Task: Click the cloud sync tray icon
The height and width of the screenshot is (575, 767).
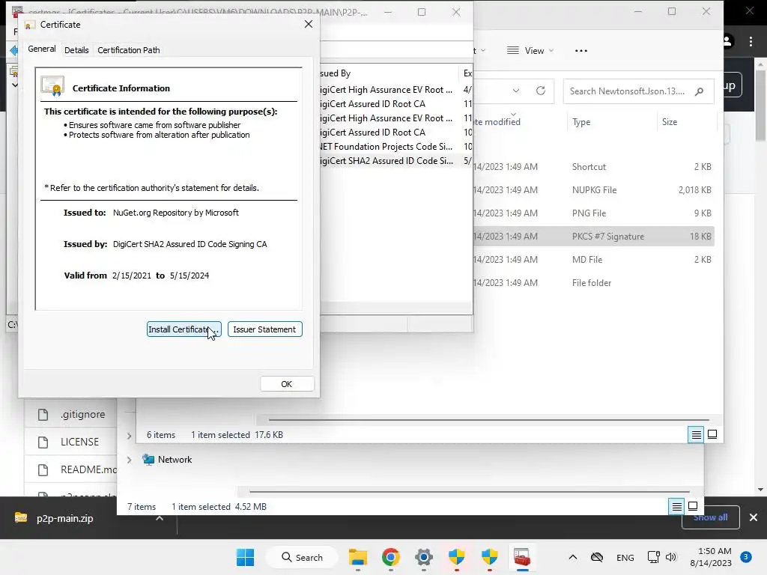Action: coord(597,557)
